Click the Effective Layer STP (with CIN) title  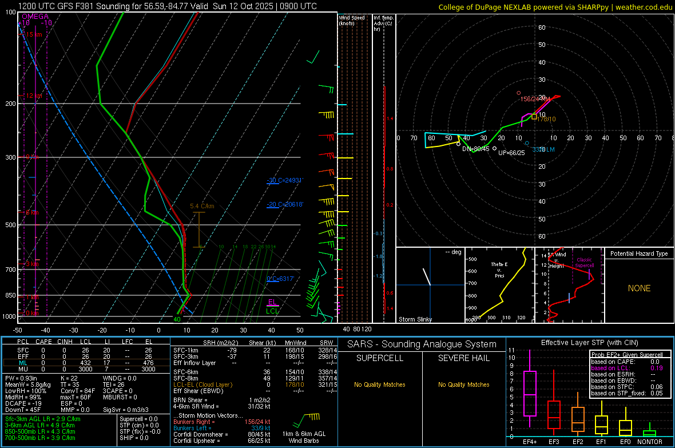(x=589, y=343)
